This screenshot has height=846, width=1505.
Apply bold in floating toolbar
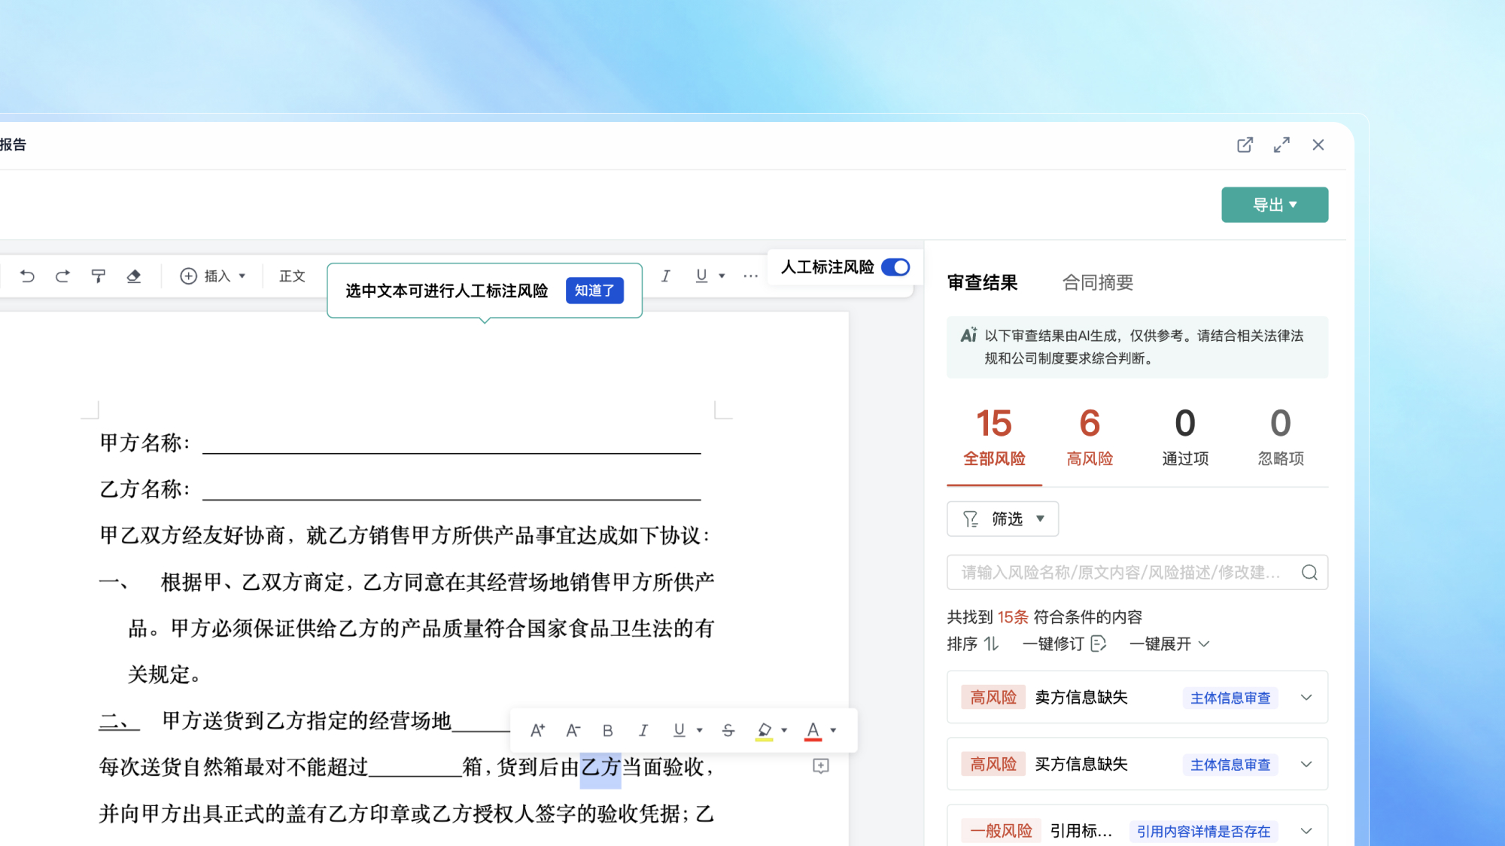tap(608, 730)
